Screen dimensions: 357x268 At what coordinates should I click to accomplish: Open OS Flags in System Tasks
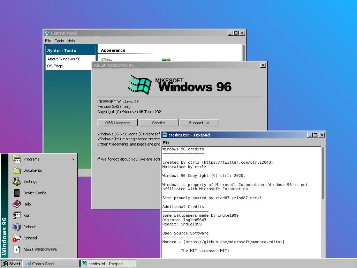(x=55, y=66)
